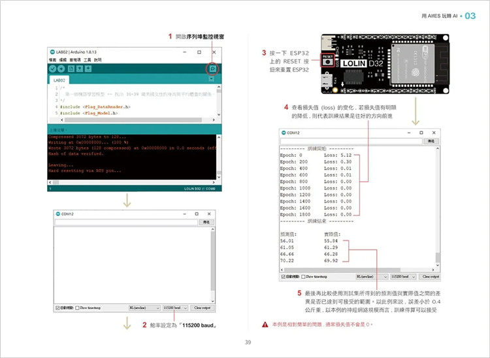Click the predicted value '61.05'
Screen dimensions: 490x358
point(287,248)
